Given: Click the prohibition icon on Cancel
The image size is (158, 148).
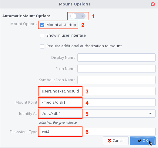Looking at the screenshot, I should tap(109, 141).
